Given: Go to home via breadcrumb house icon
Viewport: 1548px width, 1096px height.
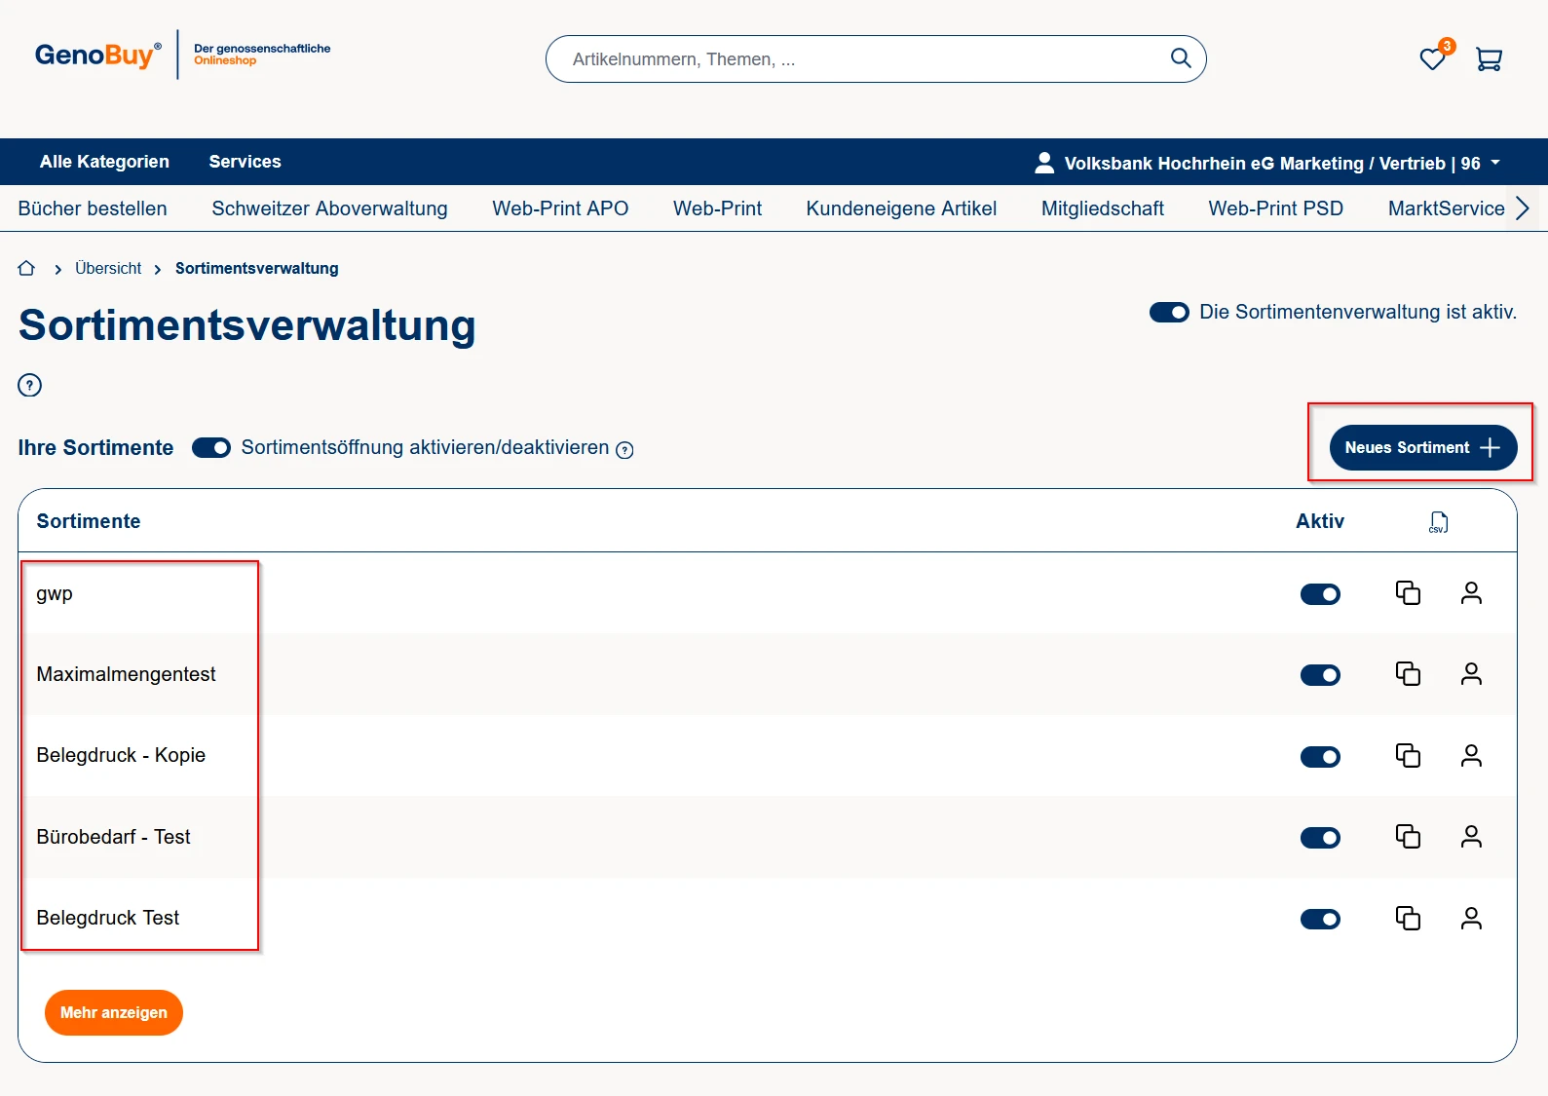Looking at the screenshot, I should click(26, 268).
